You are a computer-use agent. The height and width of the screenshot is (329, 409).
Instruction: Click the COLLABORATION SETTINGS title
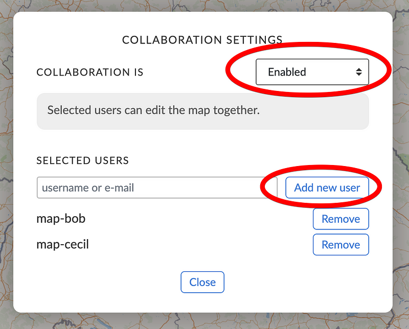(x=202, y=39)
